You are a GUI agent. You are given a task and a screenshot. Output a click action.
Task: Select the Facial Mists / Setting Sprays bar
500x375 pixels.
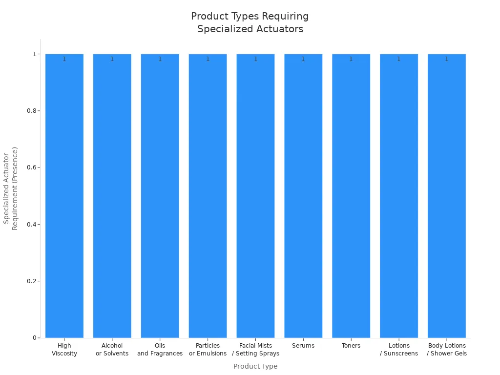(255, 195)
